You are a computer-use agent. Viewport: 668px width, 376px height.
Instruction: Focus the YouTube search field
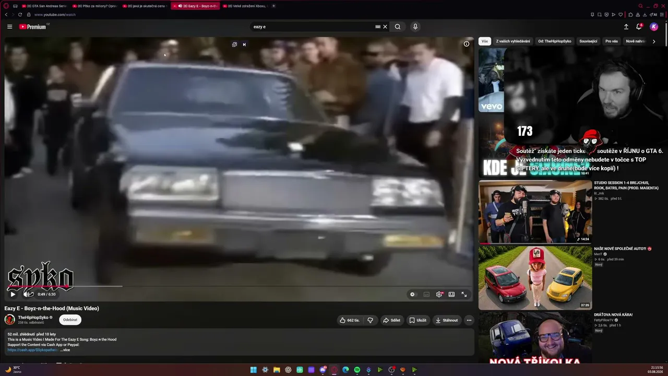tap(313, 27)
